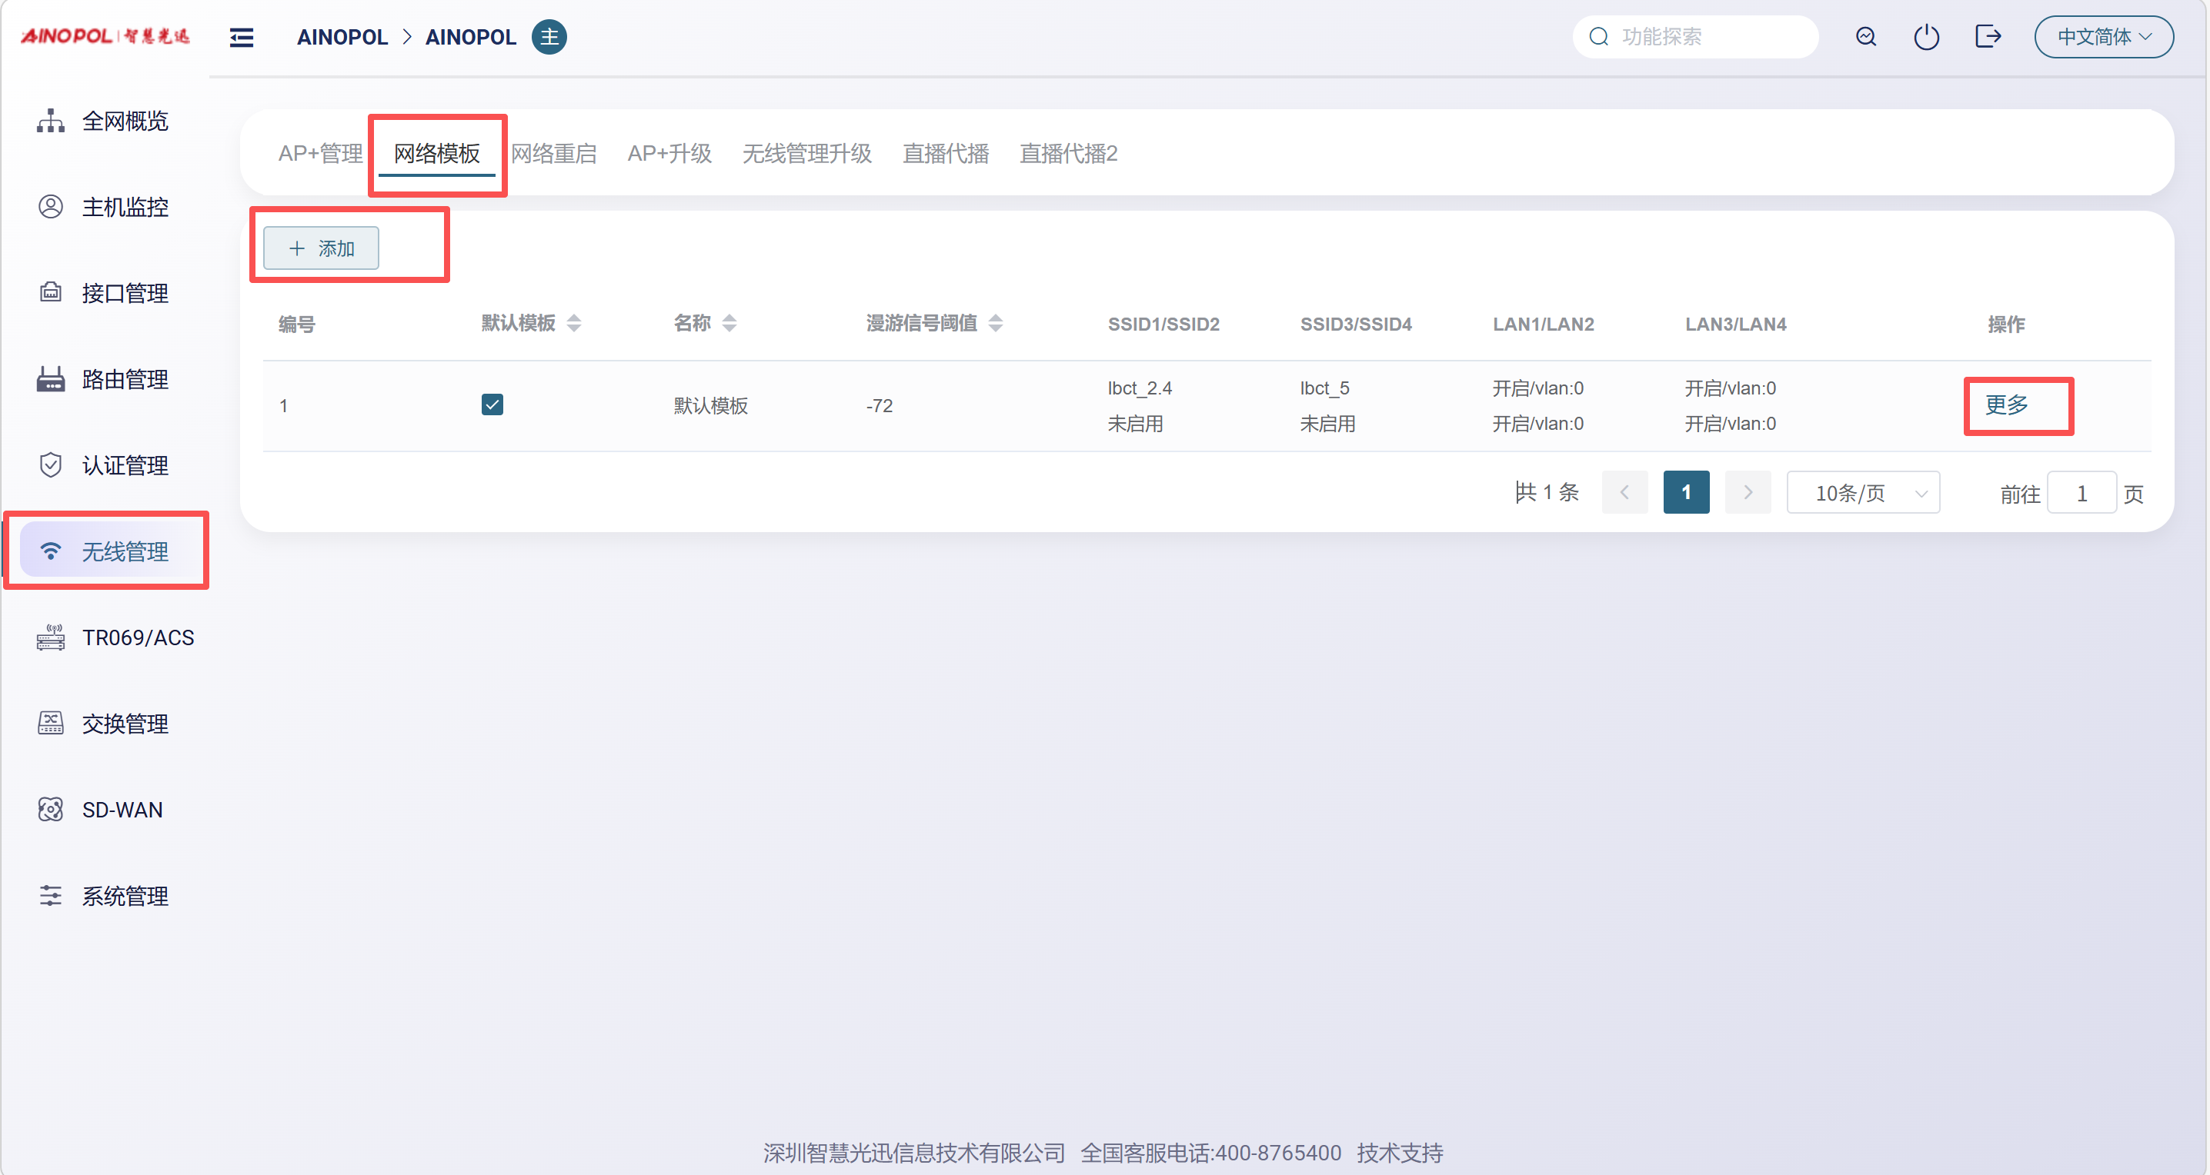The height and width of the screenshot is (1175, 2210).
Task: Click the 技术支持 link in footer
Action: (x=1399, y=1153)
